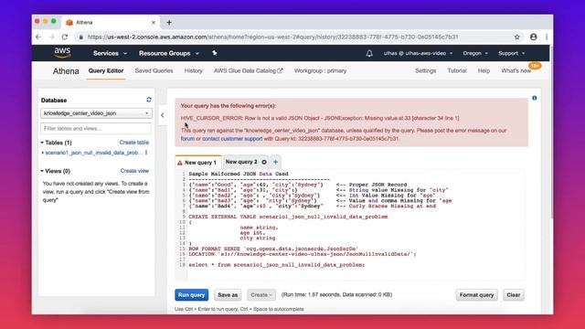This screenshot has width=585, height=329.
Task: Click the CREATE EXTERNAL TABLE line in editor
Action: [288, 217]
